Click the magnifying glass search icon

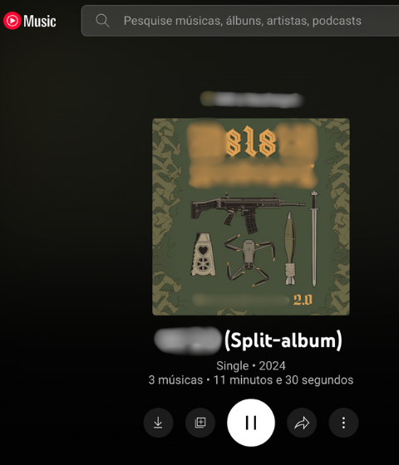point(102,21)
